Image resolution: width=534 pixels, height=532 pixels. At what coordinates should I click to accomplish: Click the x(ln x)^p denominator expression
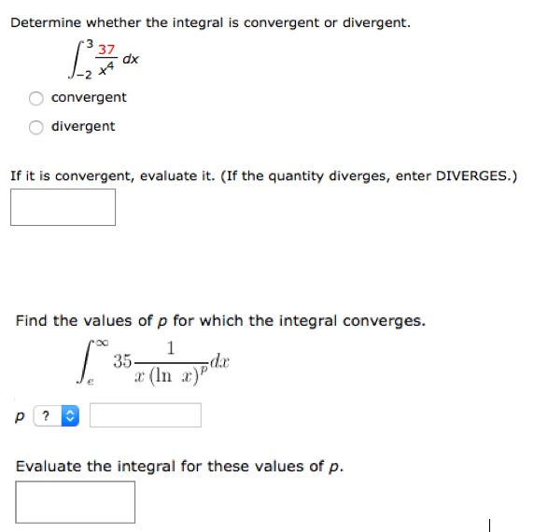coord(171,377)
